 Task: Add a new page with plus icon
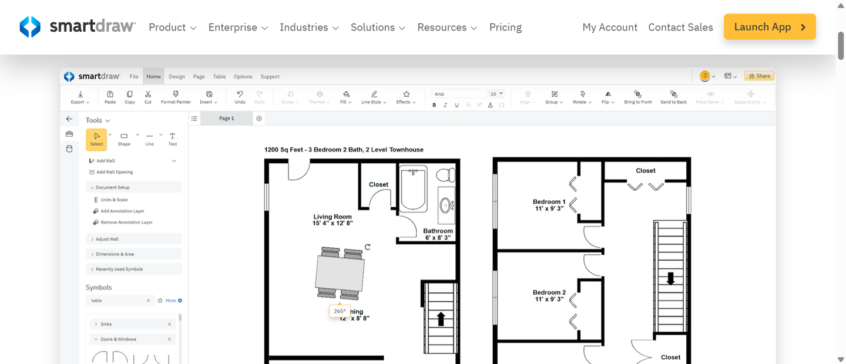point(259,119)
